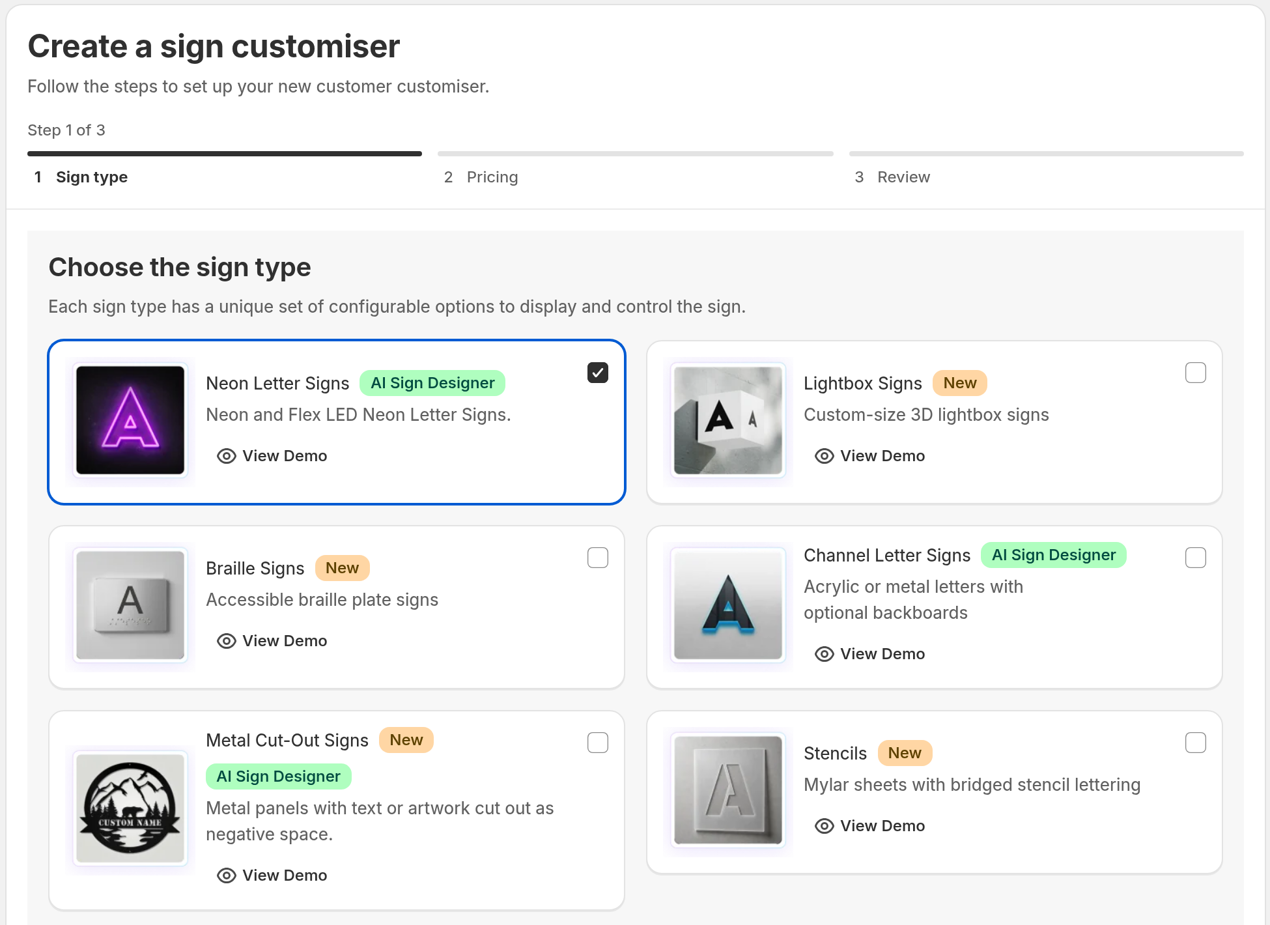Click the eye icon for Braille Signs demo
Viewport: 1270px width, 925px height.
[226, 641]
